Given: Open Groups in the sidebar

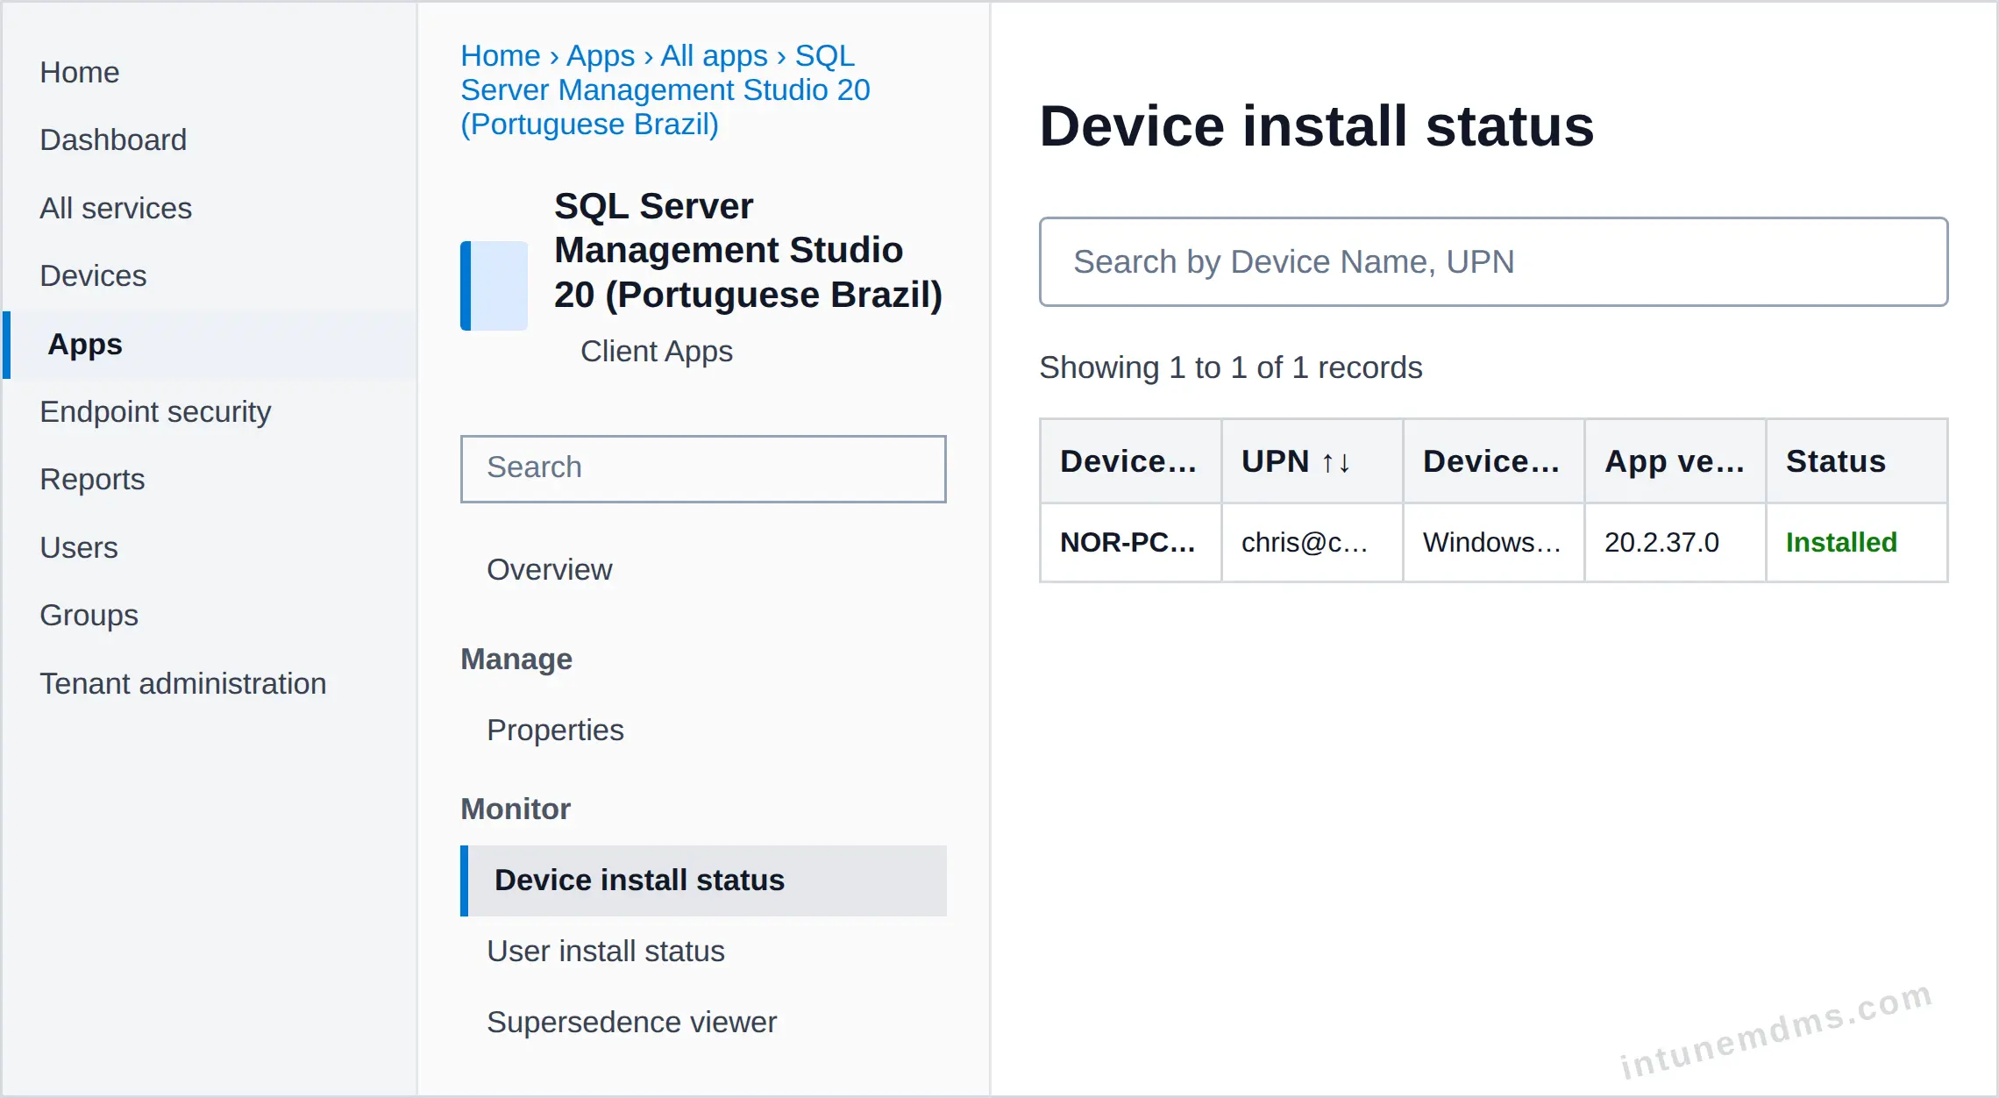Looking at the screenshot, I should pos(89,615).
